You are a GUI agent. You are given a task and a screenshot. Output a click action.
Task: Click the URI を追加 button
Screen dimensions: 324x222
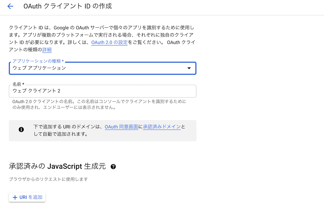[x=27, y=197]
